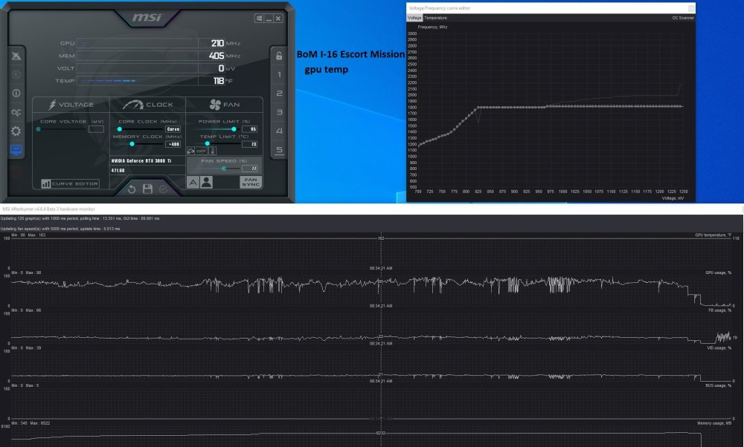
Task: Open Afterburner settings gear icon
Action: pyautogui.click(x=16, y=131)
